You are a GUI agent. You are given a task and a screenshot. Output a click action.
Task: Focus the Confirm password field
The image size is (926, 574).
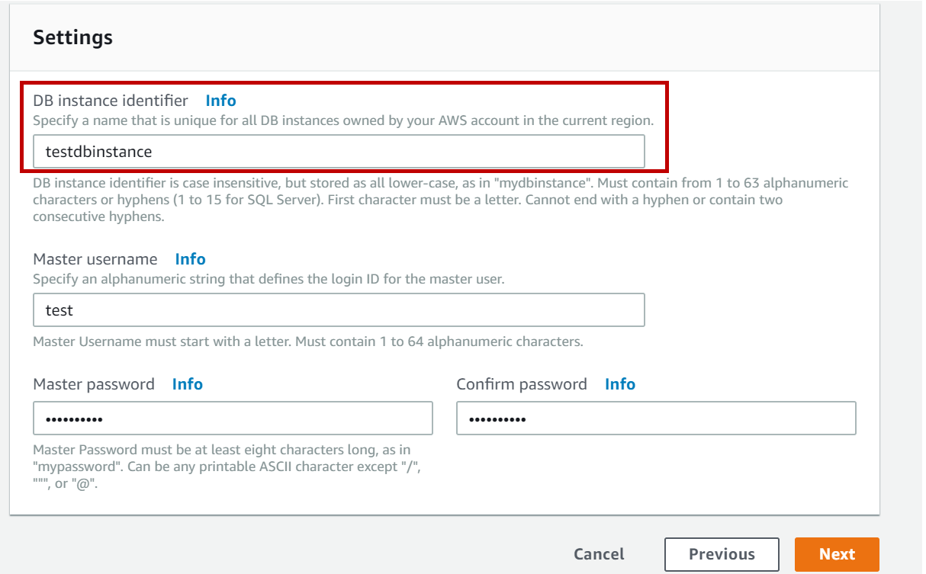click(656, 418)
